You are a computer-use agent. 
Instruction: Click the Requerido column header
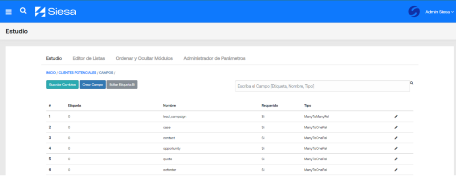point(270,106)
